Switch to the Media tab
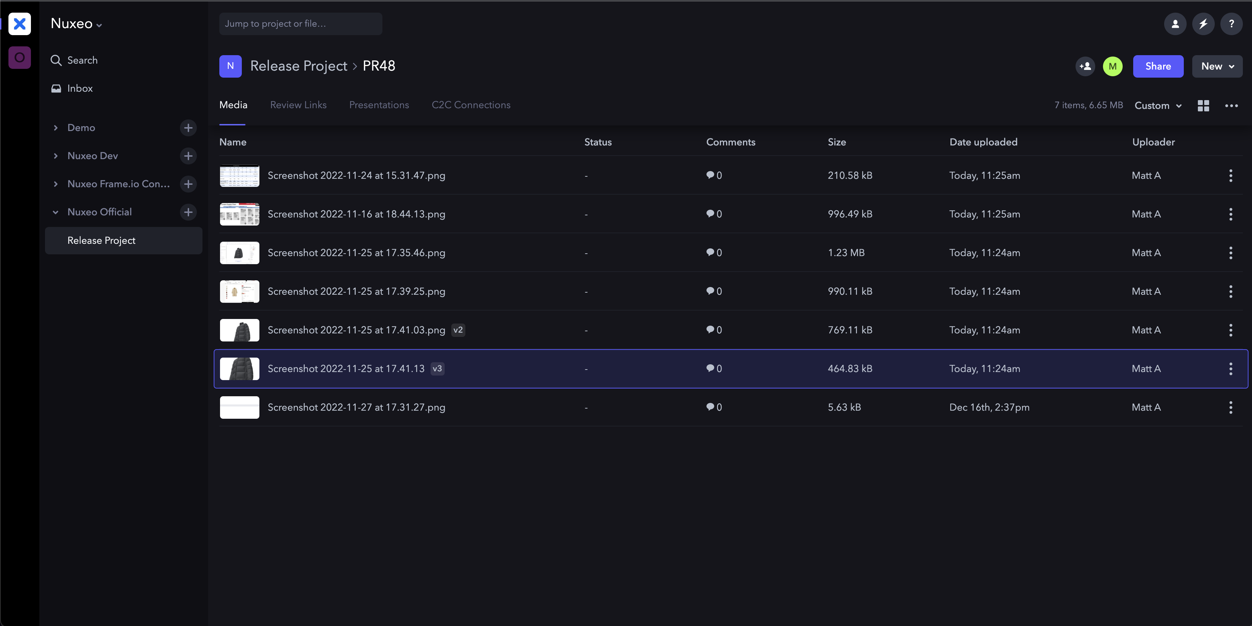This screenshot has height=626, width=1252. pyautogui.click(x=233, y=105)
